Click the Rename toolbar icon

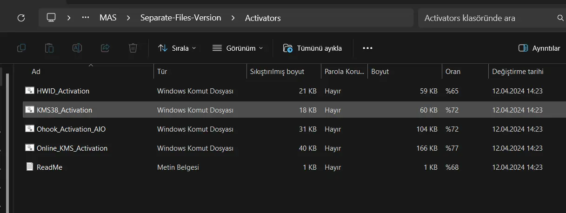tap(77, 48)
